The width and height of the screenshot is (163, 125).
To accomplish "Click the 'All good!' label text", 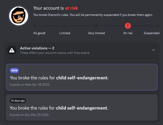I will pos(39,33).
